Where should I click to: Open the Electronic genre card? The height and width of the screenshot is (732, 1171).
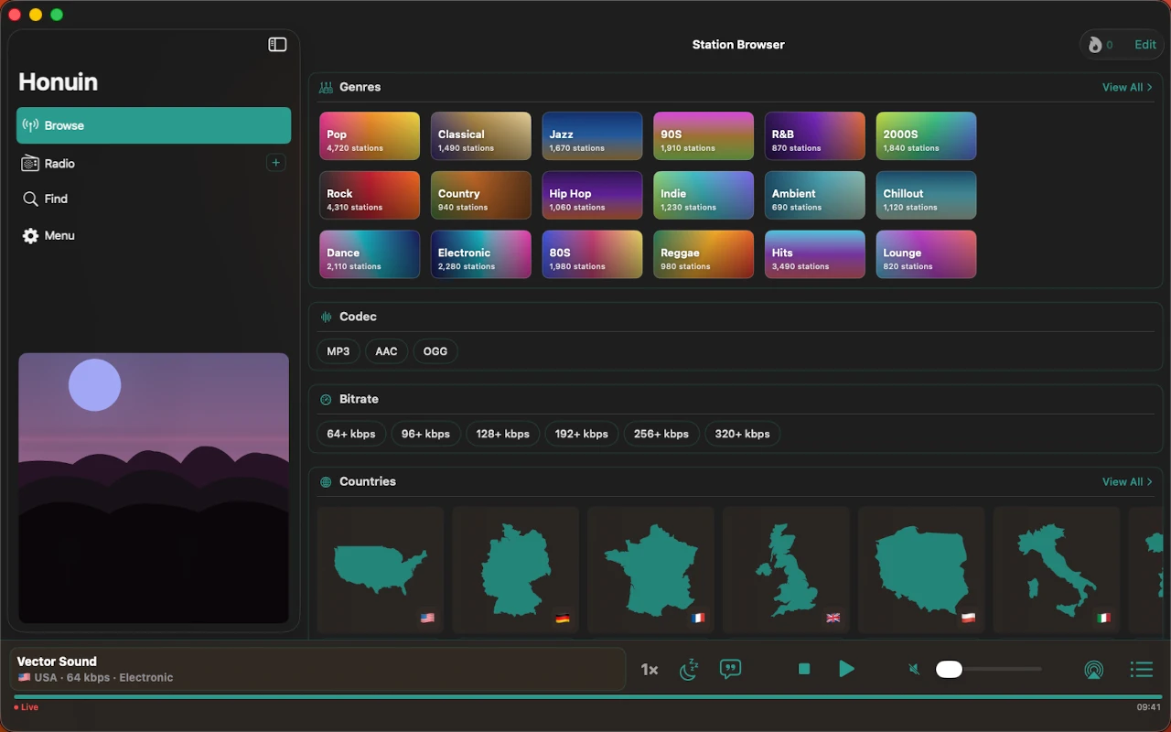point(481,254)
